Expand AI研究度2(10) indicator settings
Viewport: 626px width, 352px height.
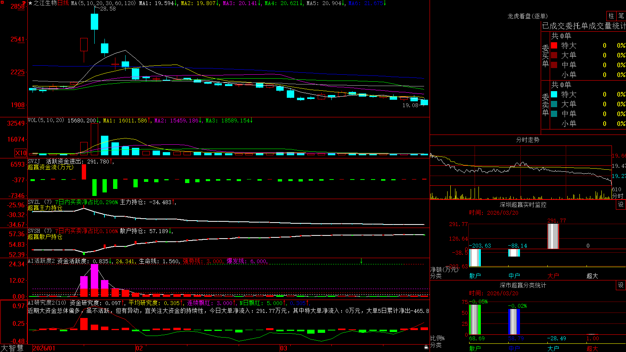click(x=47, y=303)
